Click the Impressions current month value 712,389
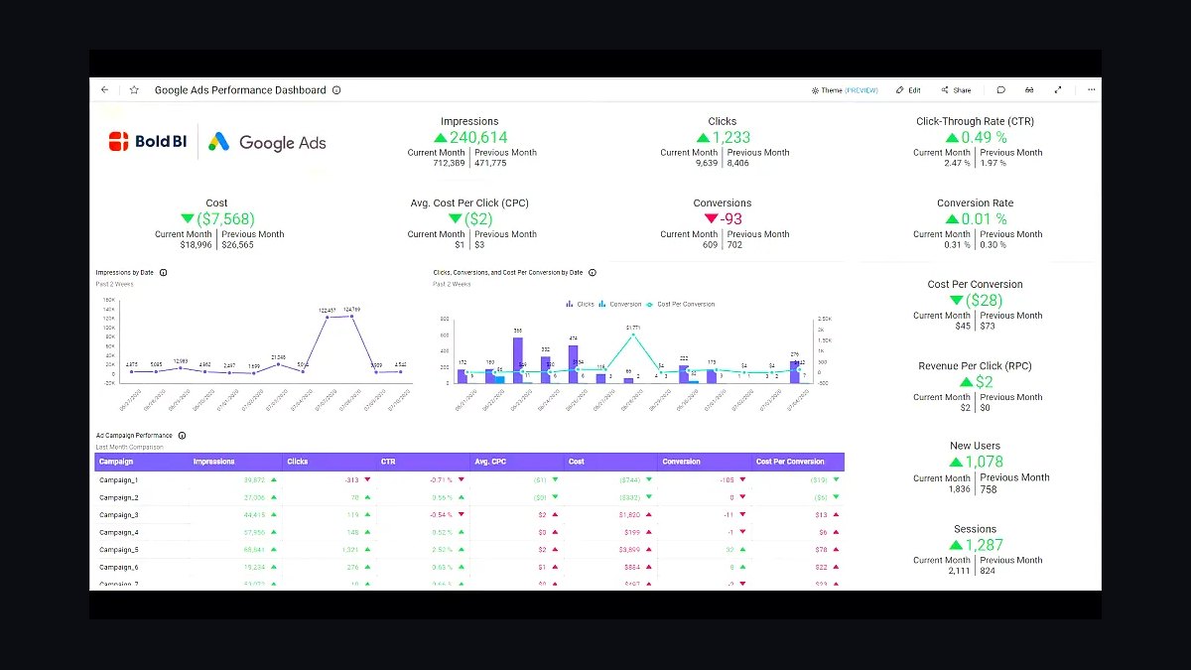This screenshot has height=670, width=1191. [448, 163]
